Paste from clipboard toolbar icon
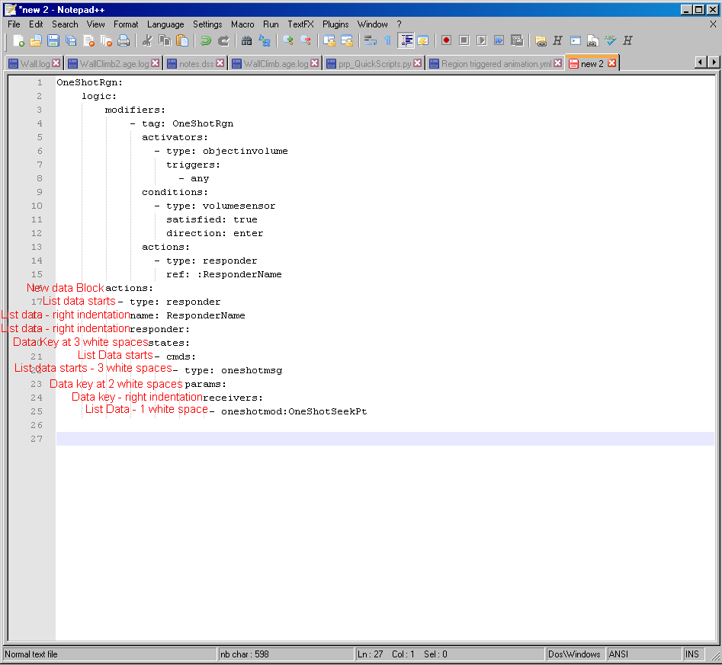The height and width of the screenshot is (665, 722). [182, 40]
